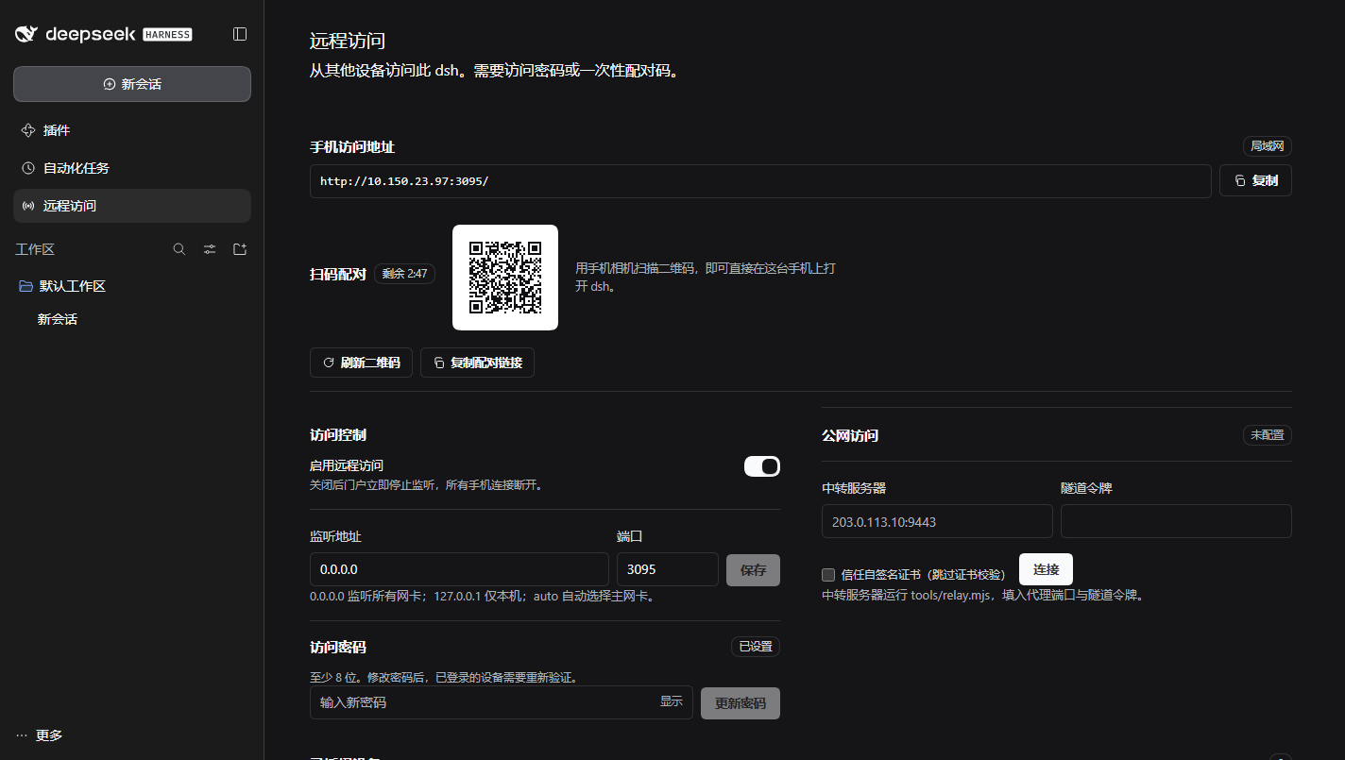Open 自动化任务 automation tasks
Viewport: 1345px width, 760px height.
tap(132, 168)
